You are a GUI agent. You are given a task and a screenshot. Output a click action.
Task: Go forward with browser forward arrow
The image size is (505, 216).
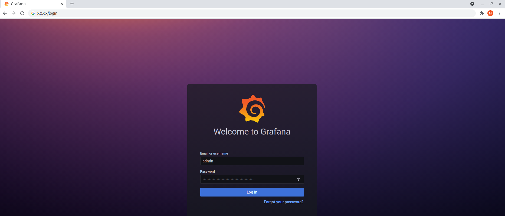(x=14, y=13)
